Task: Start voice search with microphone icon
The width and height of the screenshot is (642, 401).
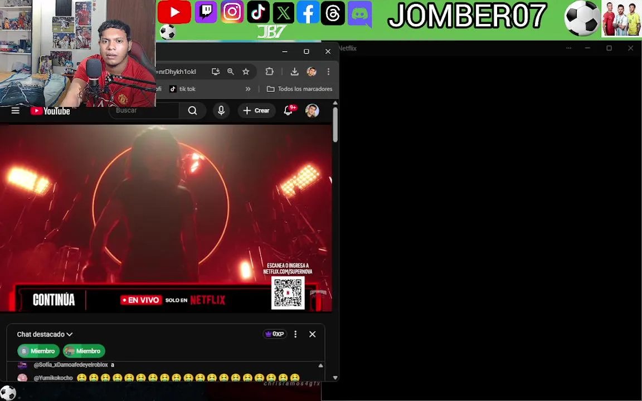Action: [221, 110]
